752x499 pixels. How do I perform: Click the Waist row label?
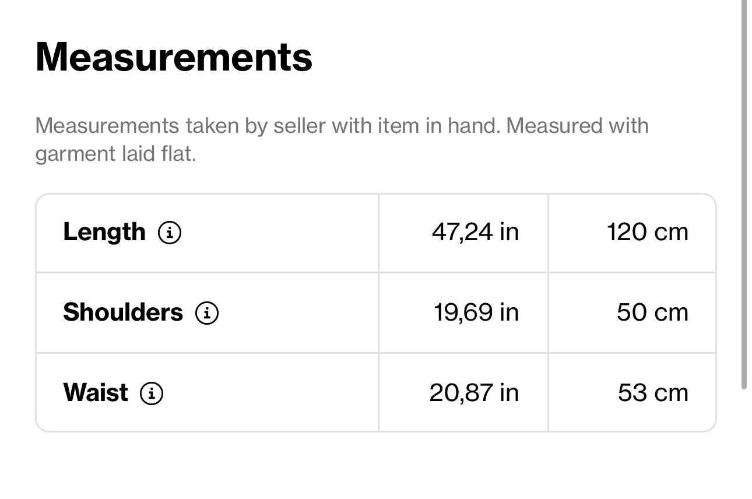(96, 392)
